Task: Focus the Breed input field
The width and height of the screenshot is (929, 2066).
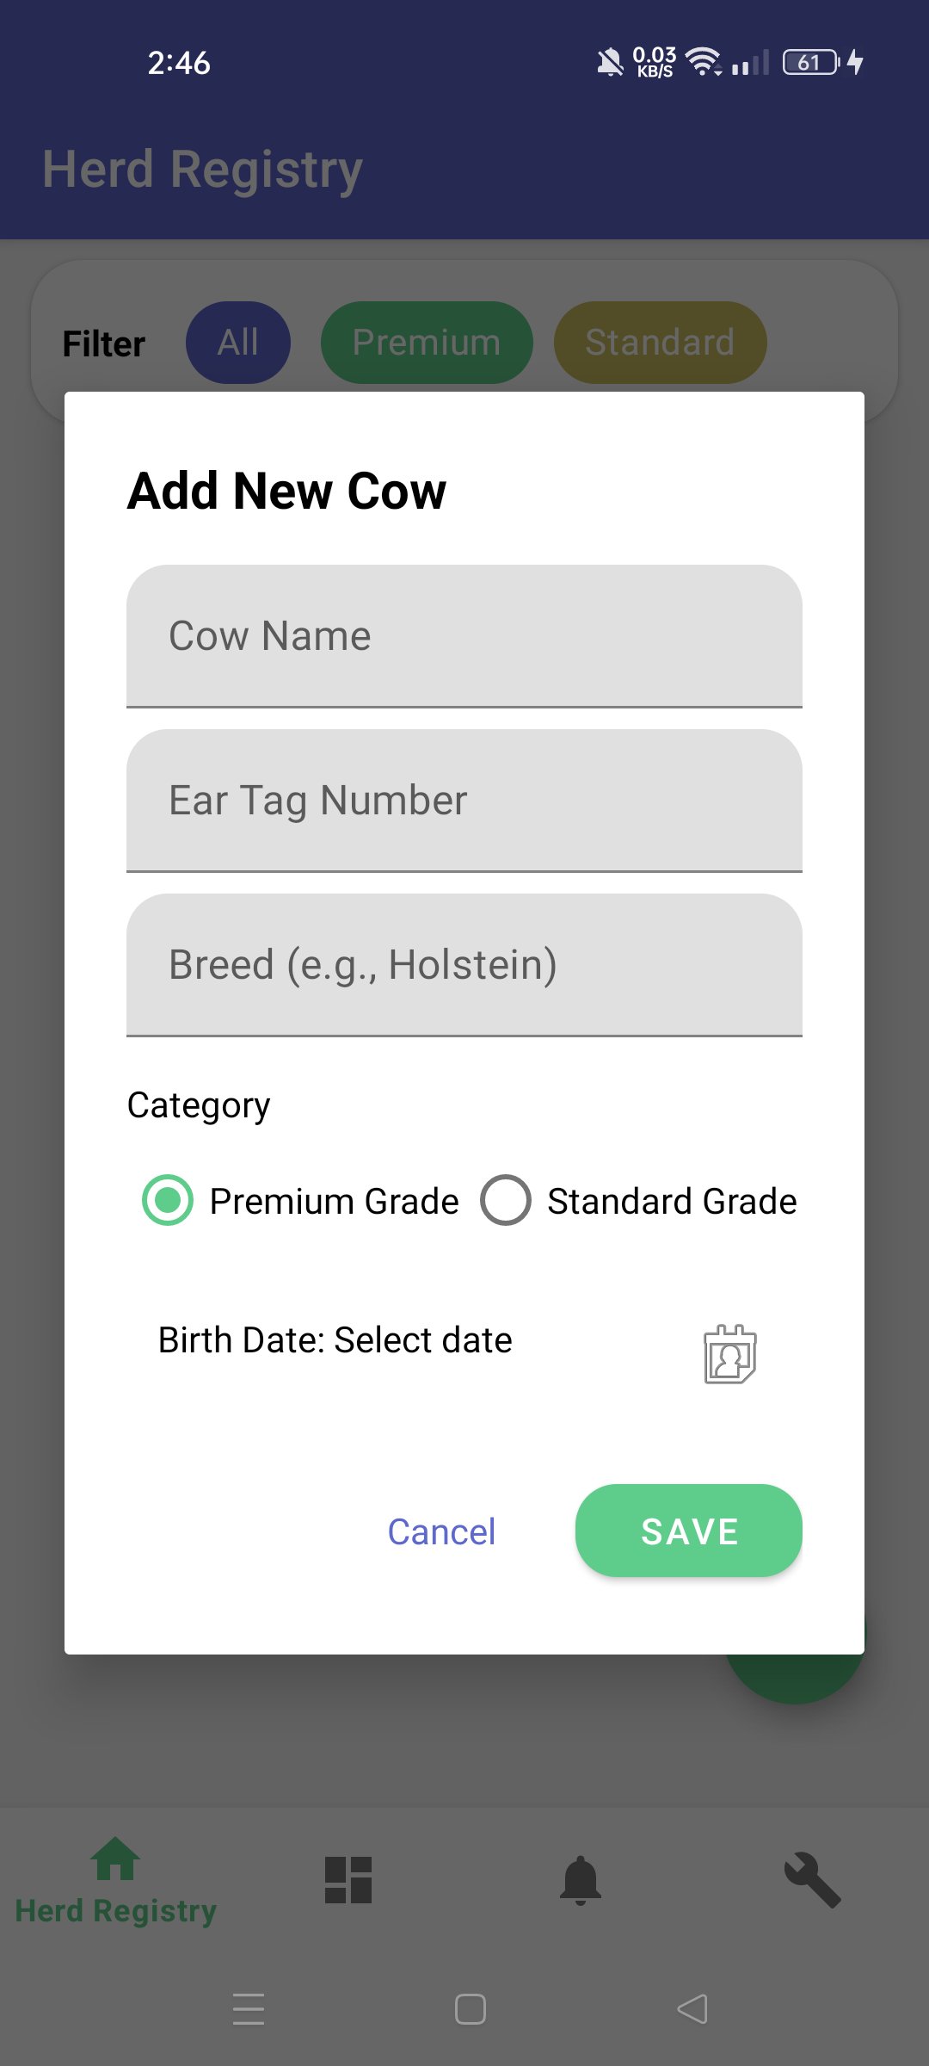Action: pos(464,965)
